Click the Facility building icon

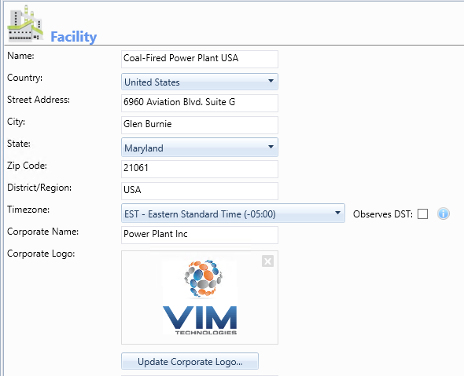[25, 24]
